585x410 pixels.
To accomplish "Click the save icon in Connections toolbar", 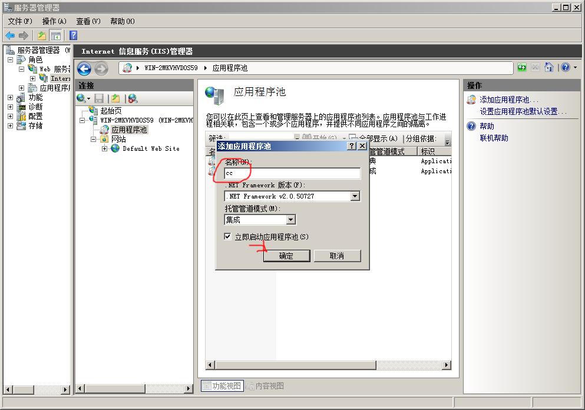I will point(100,98).
